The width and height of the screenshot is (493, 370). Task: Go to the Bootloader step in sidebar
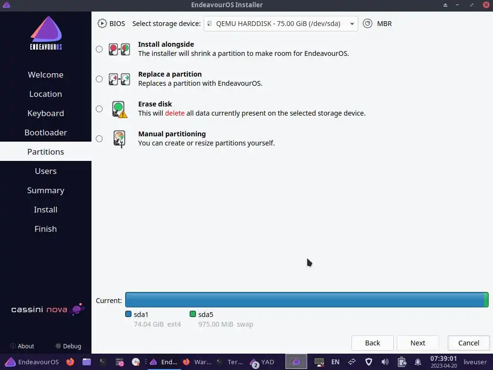click(46, 132)
